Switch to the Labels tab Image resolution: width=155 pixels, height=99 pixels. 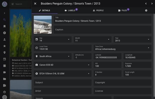point(71,10)
